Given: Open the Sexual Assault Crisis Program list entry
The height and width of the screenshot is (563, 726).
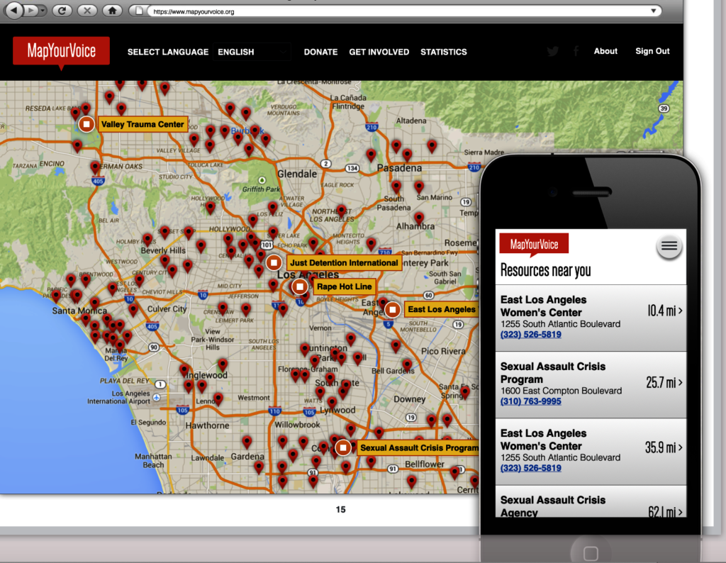Looking at the screenshot, I should point(591,384).
